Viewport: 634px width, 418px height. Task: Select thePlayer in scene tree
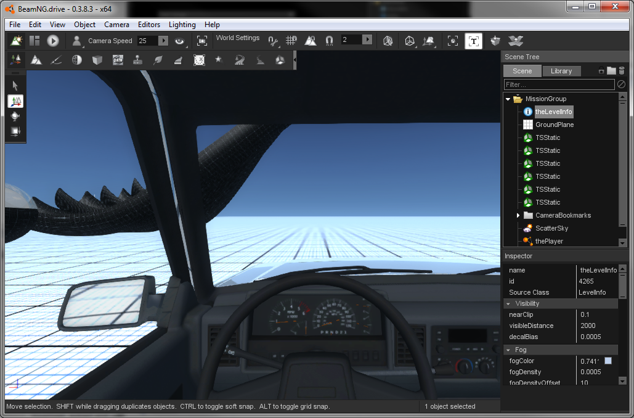pos(549,241)
